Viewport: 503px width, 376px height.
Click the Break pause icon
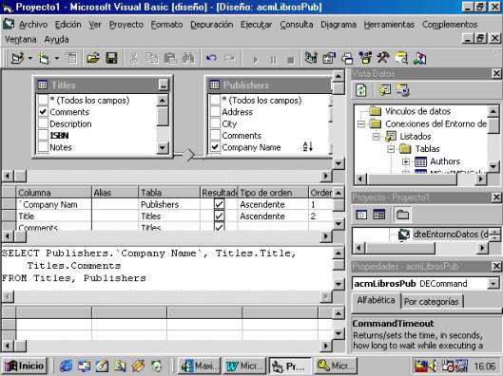coord(273,60)
